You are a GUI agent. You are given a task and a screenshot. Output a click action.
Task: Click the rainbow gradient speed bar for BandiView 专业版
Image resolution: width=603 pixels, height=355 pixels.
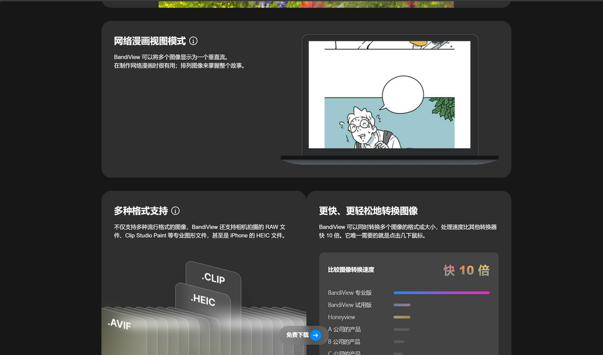pos(441,292)
